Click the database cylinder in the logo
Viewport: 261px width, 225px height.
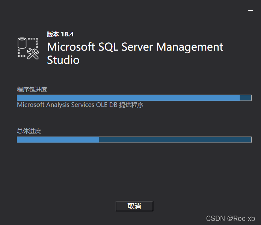(x=23, y=43)
